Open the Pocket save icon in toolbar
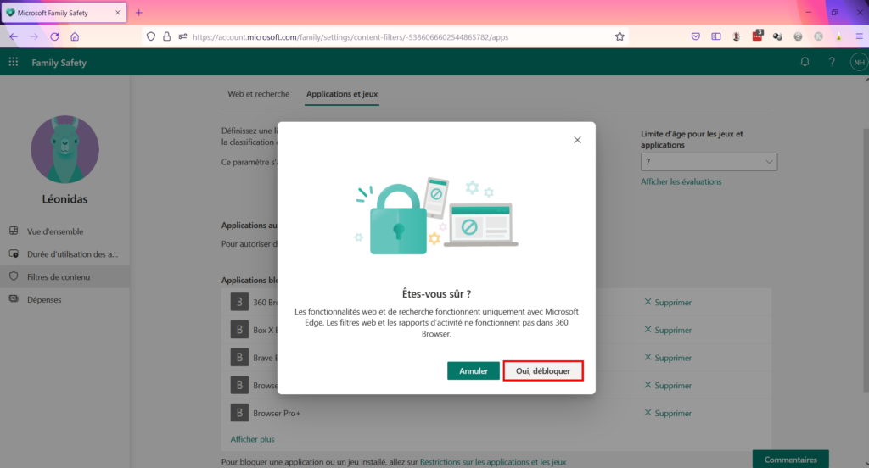Screen dimensions: 869x468 [696, 36]
